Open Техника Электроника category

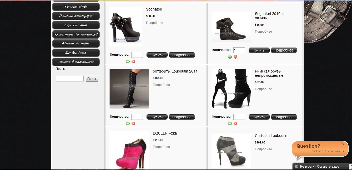click(76, 62)
